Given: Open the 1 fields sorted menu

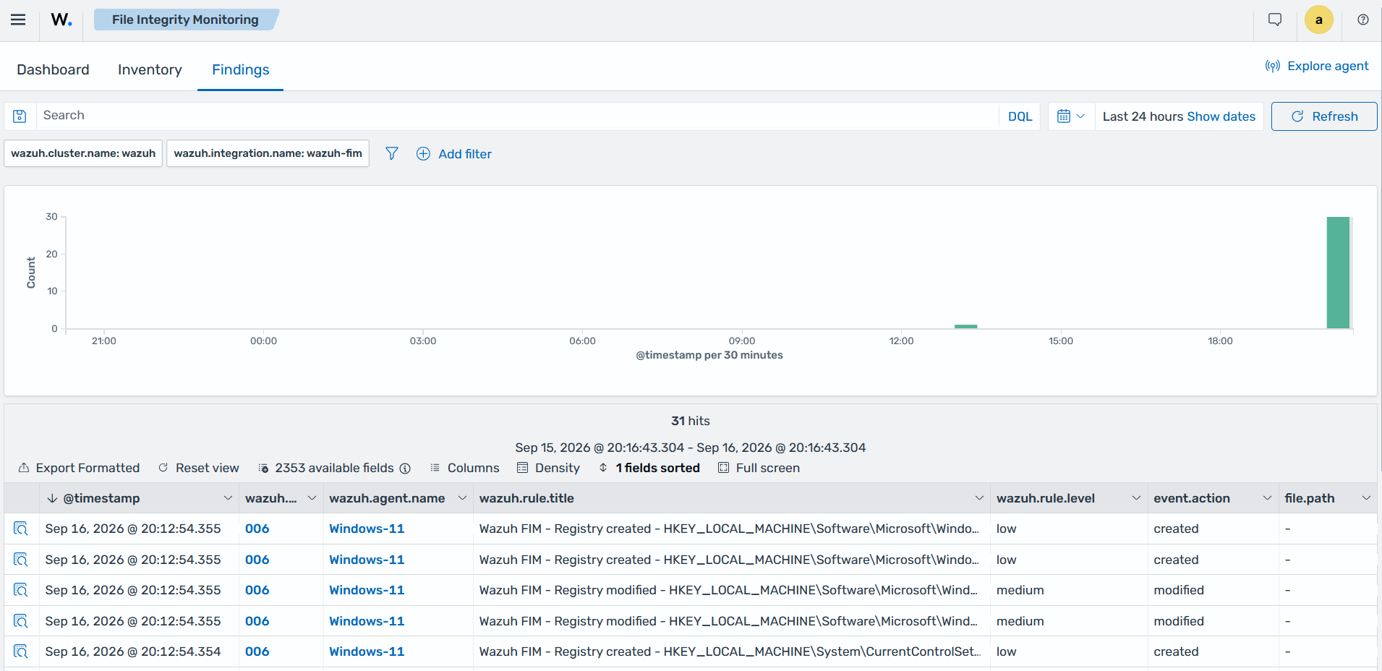Looking at the screenshot, I should (x=649, y=468).
